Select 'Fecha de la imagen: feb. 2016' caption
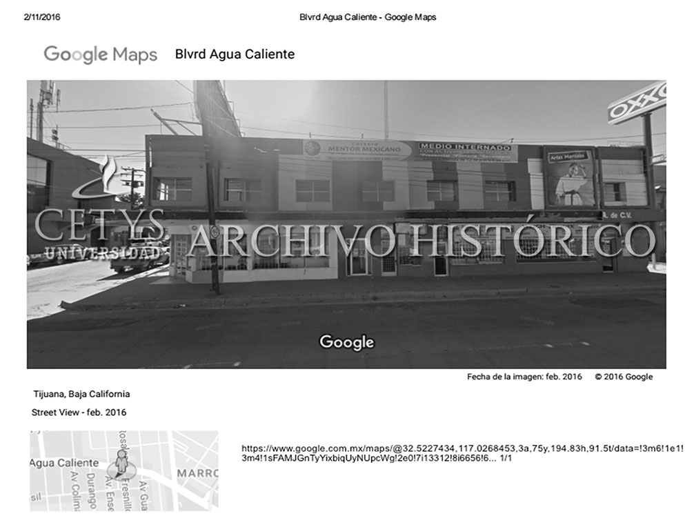This screenshot has width=694, height=518. coord(524,377)
